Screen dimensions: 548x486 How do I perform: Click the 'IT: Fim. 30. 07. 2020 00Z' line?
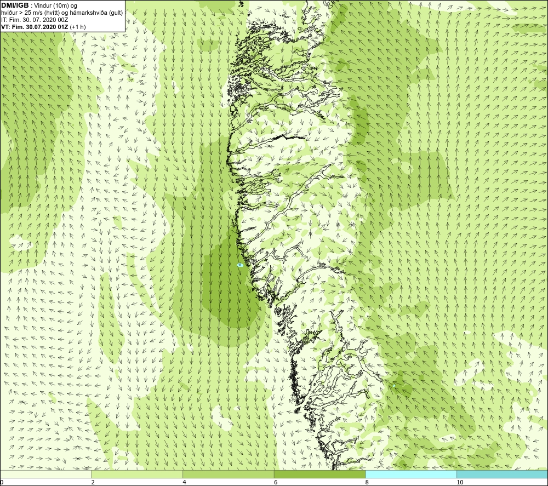click(x=34, y=20)
